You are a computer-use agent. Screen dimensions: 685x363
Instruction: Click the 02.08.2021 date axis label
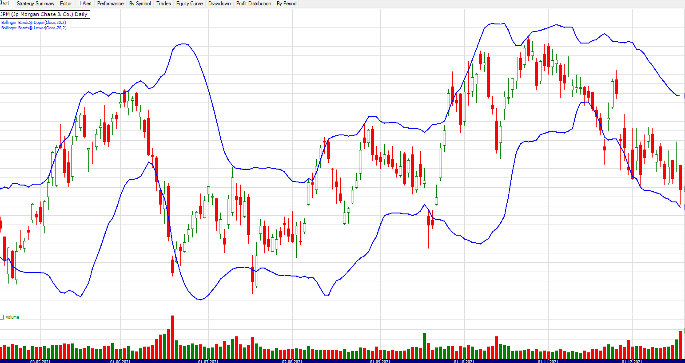[292, 361]
